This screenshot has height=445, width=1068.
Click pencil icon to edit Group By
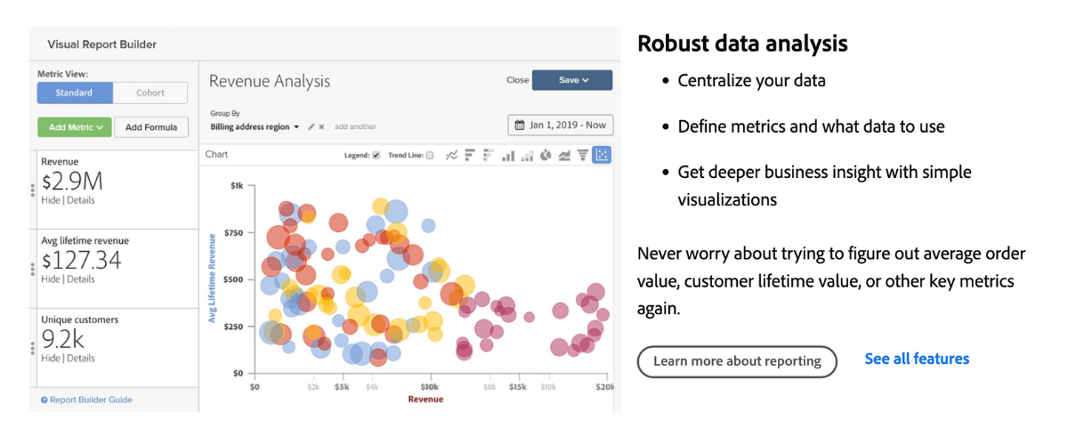pyautogui.click(x=311, y=127)
